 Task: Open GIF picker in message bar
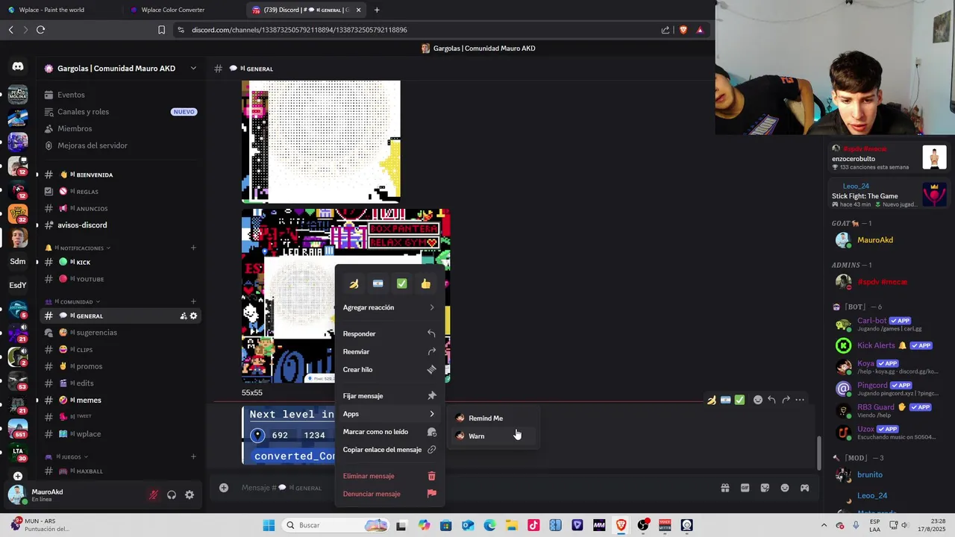pos(745,488)
